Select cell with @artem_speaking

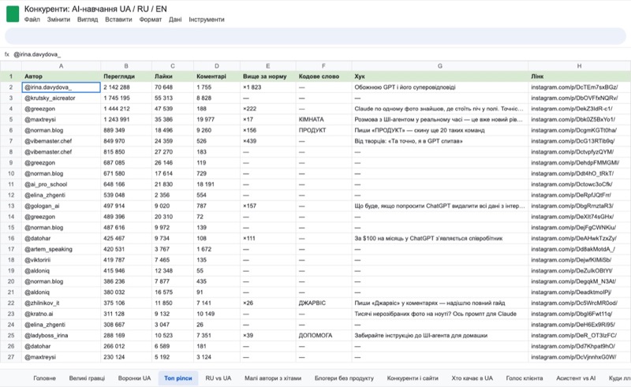coord(62,249)
